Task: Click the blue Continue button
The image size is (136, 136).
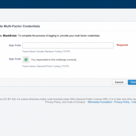Action: [132, 82]
